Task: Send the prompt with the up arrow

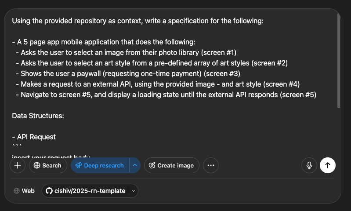Action: (x=327, y=165)
